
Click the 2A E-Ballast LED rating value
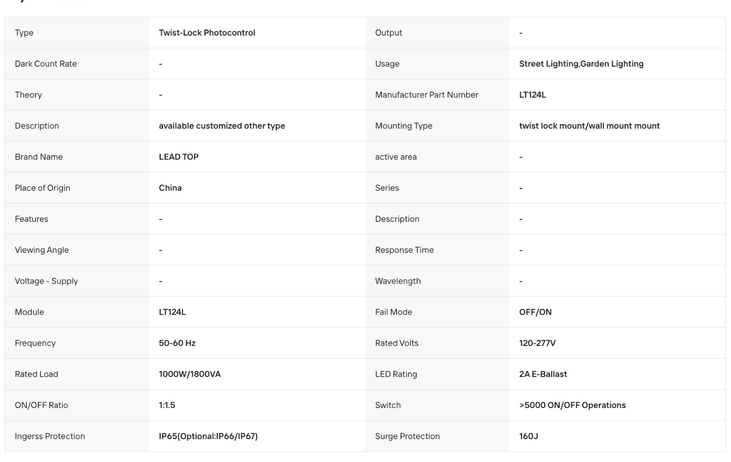[x=543, y=374]
